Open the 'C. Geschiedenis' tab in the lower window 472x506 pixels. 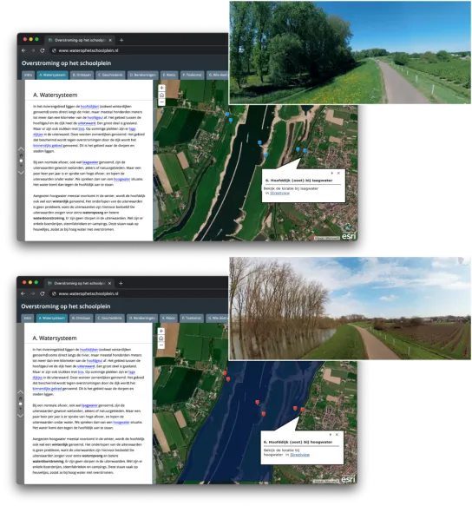tap(110, 319)
